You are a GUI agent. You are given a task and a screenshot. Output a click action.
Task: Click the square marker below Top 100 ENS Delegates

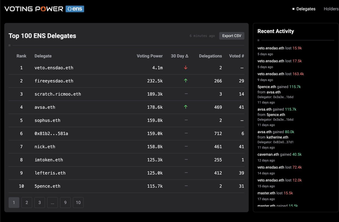9,45
